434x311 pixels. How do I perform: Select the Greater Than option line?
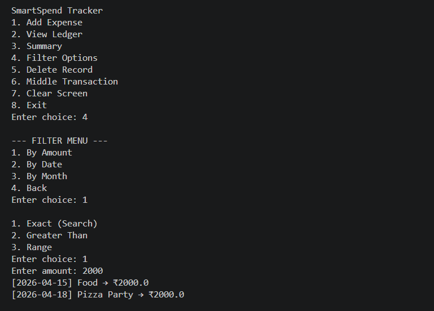tap(49, 236)
